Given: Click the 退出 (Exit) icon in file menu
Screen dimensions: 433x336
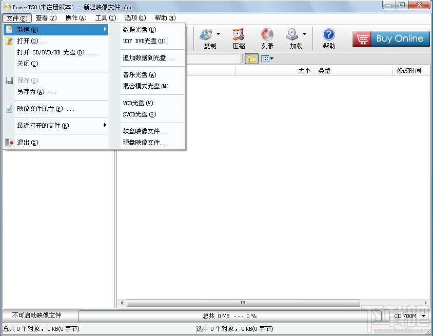Looking at the screenshot, I should (9, 143).
